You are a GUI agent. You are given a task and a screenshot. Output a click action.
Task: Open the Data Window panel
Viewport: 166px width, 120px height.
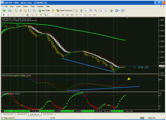tap(21, 10)
